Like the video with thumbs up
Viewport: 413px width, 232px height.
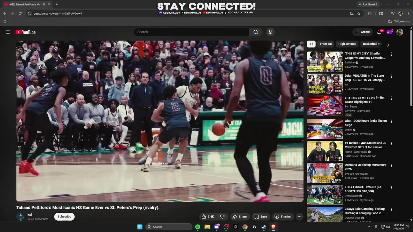coord(208,217)
